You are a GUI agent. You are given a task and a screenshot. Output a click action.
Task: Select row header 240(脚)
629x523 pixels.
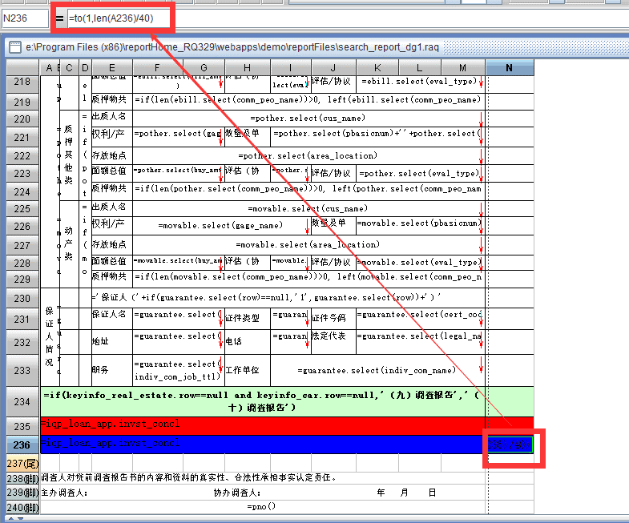click(x=22, y=507)
